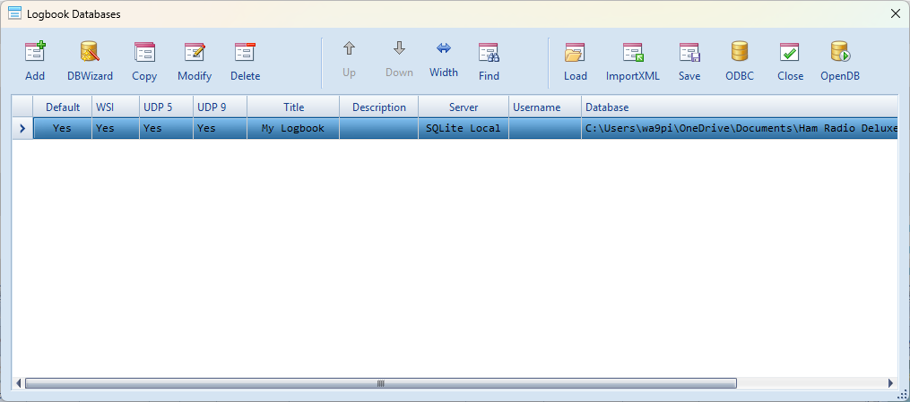
Task: Click the Server column header
Action: [x=464, y=107]
